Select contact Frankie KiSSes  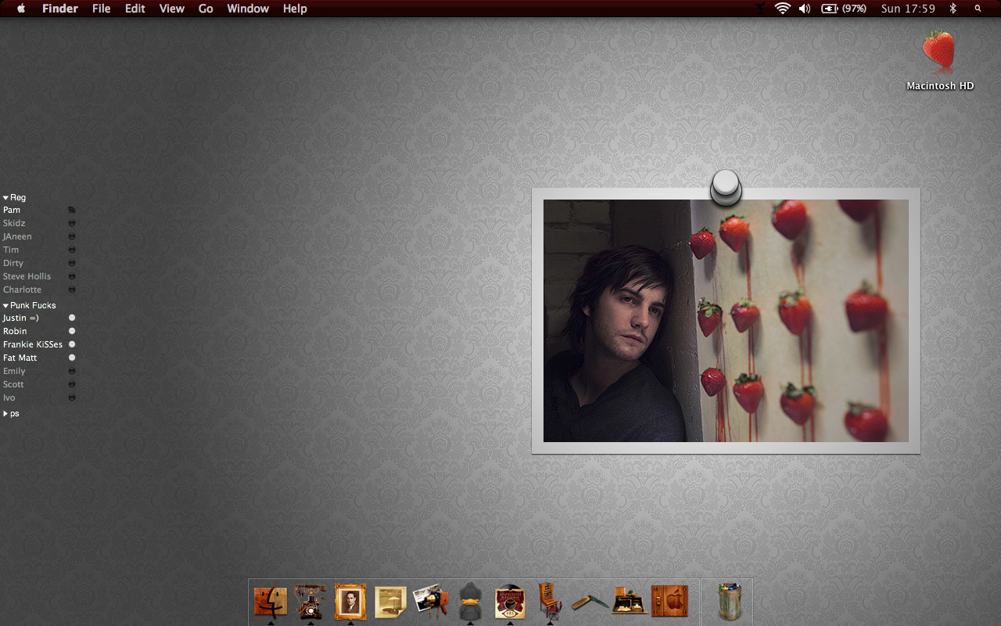pos(33,344)
